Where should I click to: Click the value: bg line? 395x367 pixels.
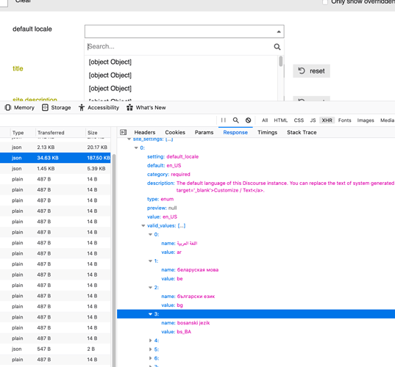(172, 305)
